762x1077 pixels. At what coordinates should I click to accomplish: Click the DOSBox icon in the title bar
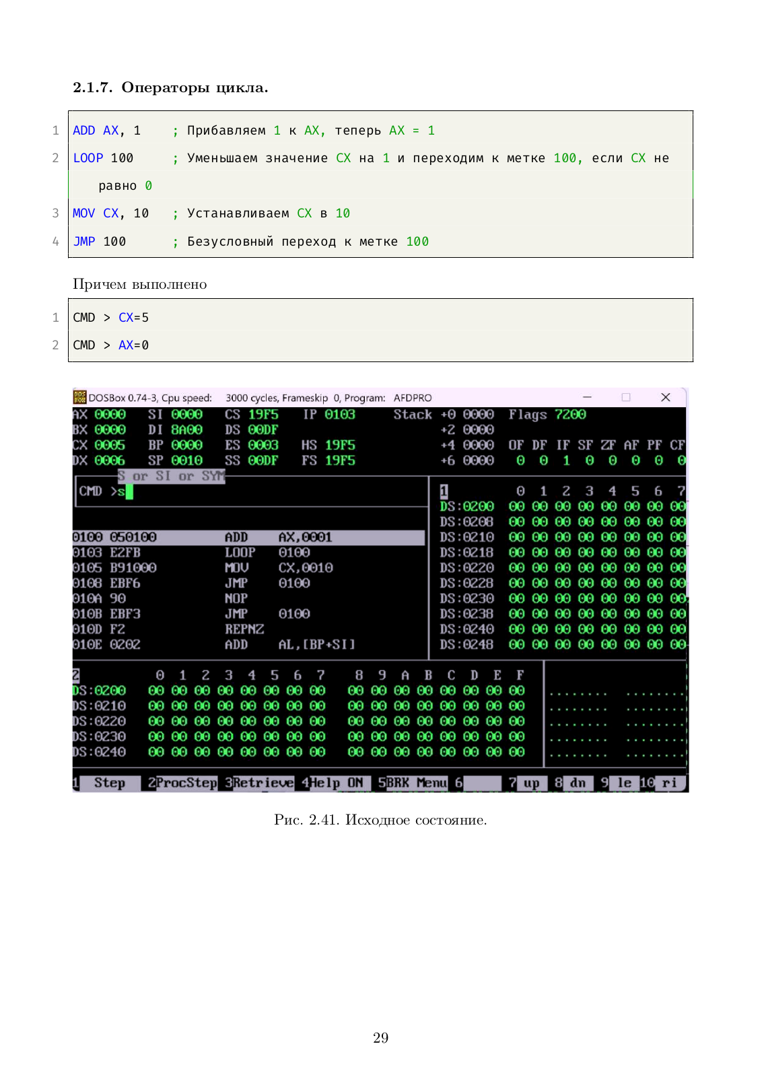pyautogui.click(x=80, y=397)
